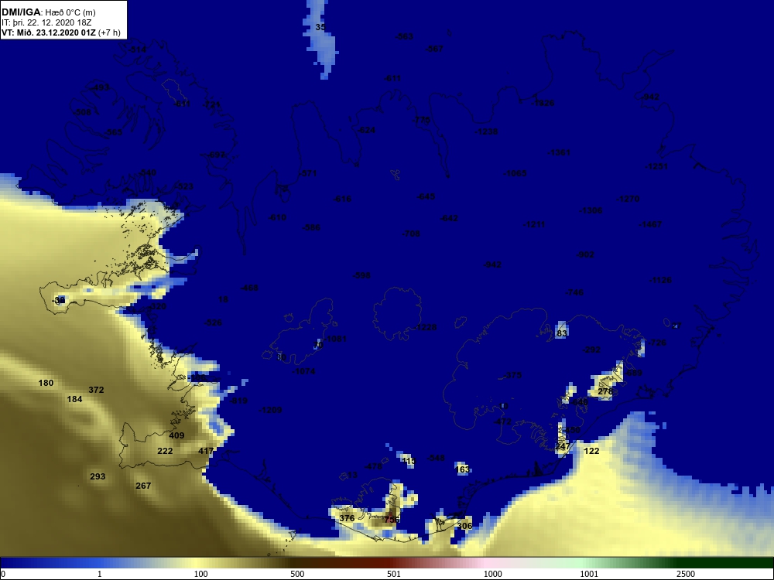
Task: Click the map value 376
Action: [x=347, y=518]
